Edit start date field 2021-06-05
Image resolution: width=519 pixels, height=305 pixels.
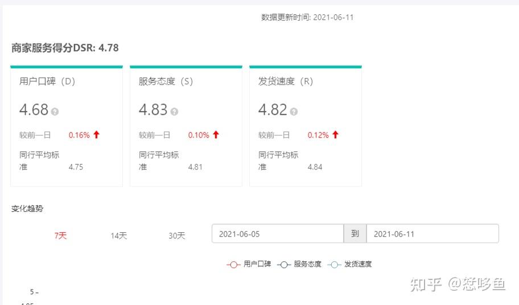point(278,233)
